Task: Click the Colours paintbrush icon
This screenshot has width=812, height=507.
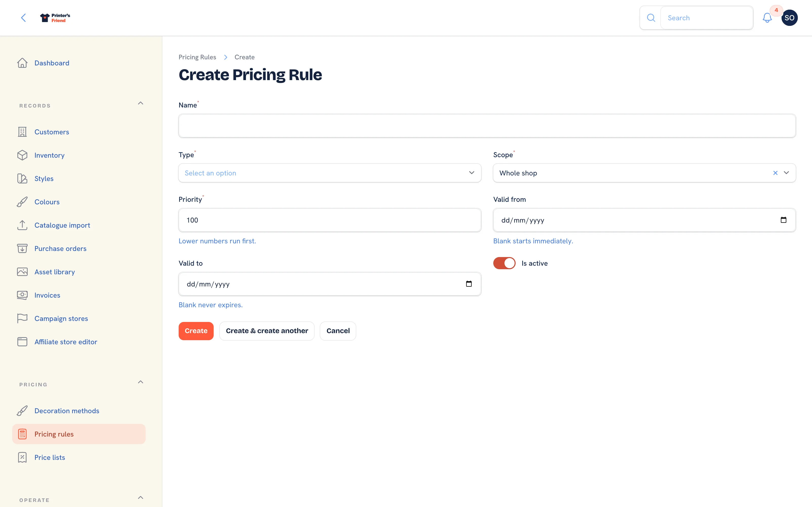Action: click(x=22, y=202)
